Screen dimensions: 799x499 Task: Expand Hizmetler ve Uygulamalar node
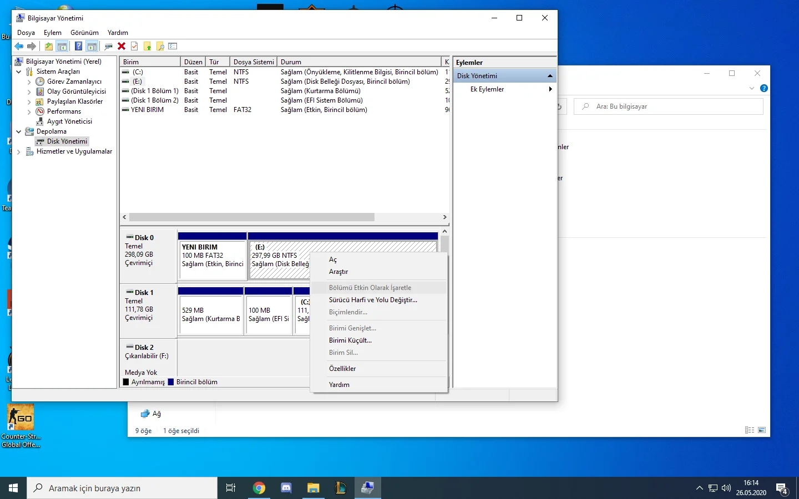click(x=19, y=152)
